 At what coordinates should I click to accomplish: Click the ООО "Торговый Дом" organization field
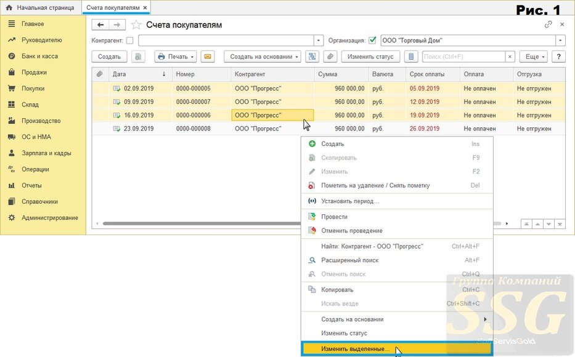468,40
